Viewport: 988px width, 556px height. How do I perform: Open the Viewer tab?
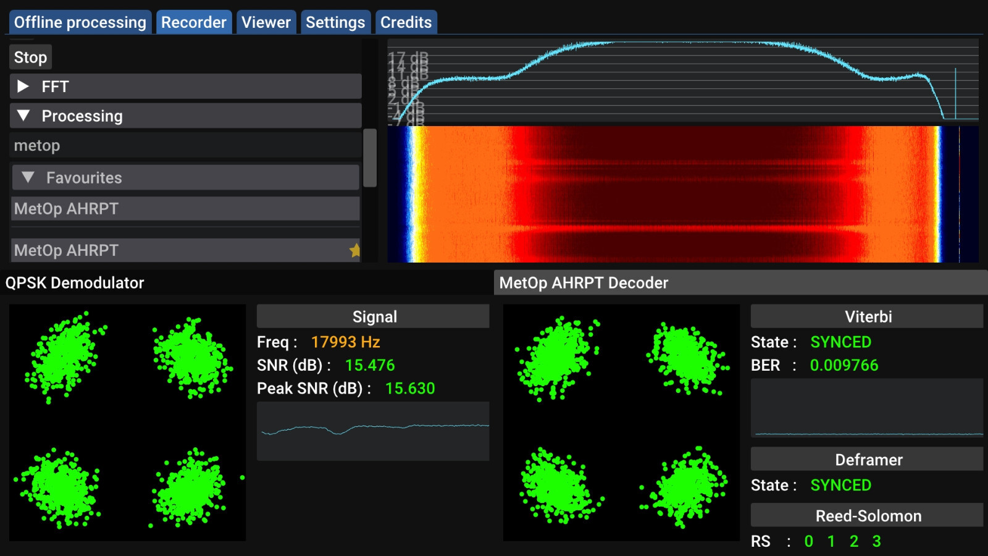[x=266, y=22]
